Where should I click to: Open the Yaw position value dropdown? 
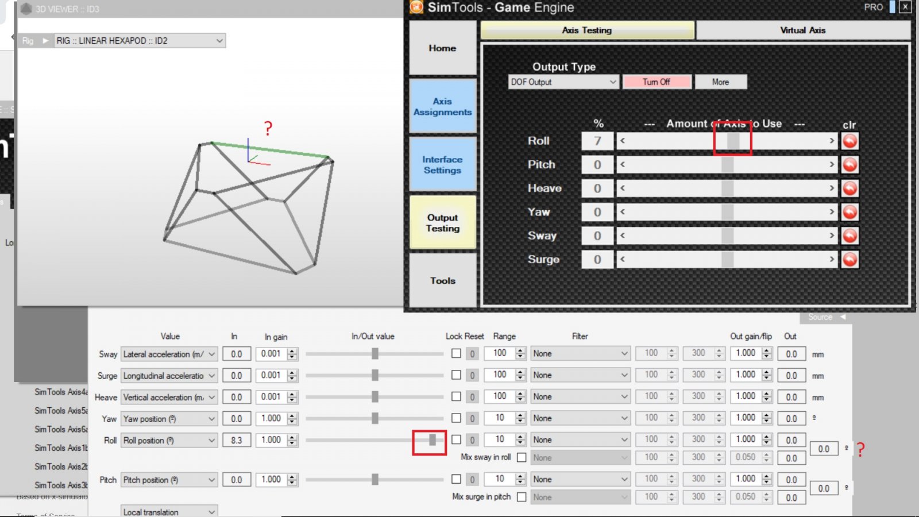click(169, 419)
